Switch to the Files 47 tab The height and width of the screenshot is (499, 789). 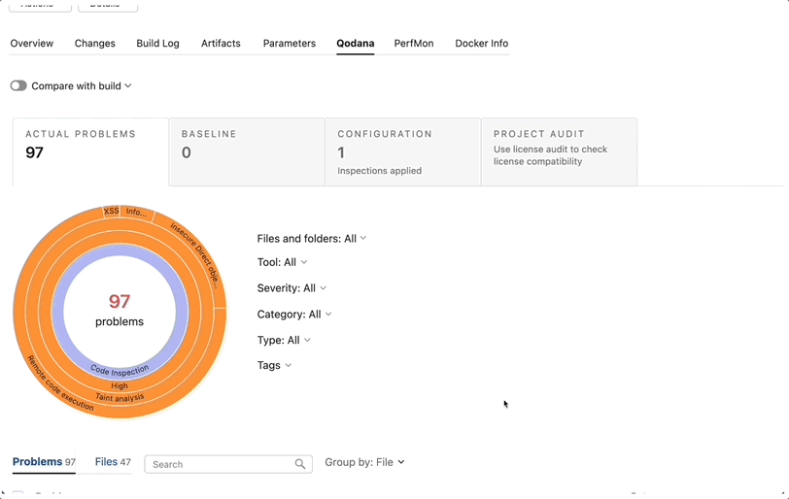pos(113,462)
